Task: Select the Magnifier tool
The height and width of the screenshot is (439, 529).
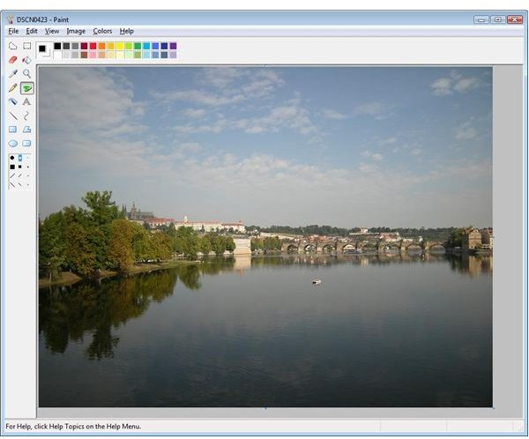Action: (x=27, y=73)
